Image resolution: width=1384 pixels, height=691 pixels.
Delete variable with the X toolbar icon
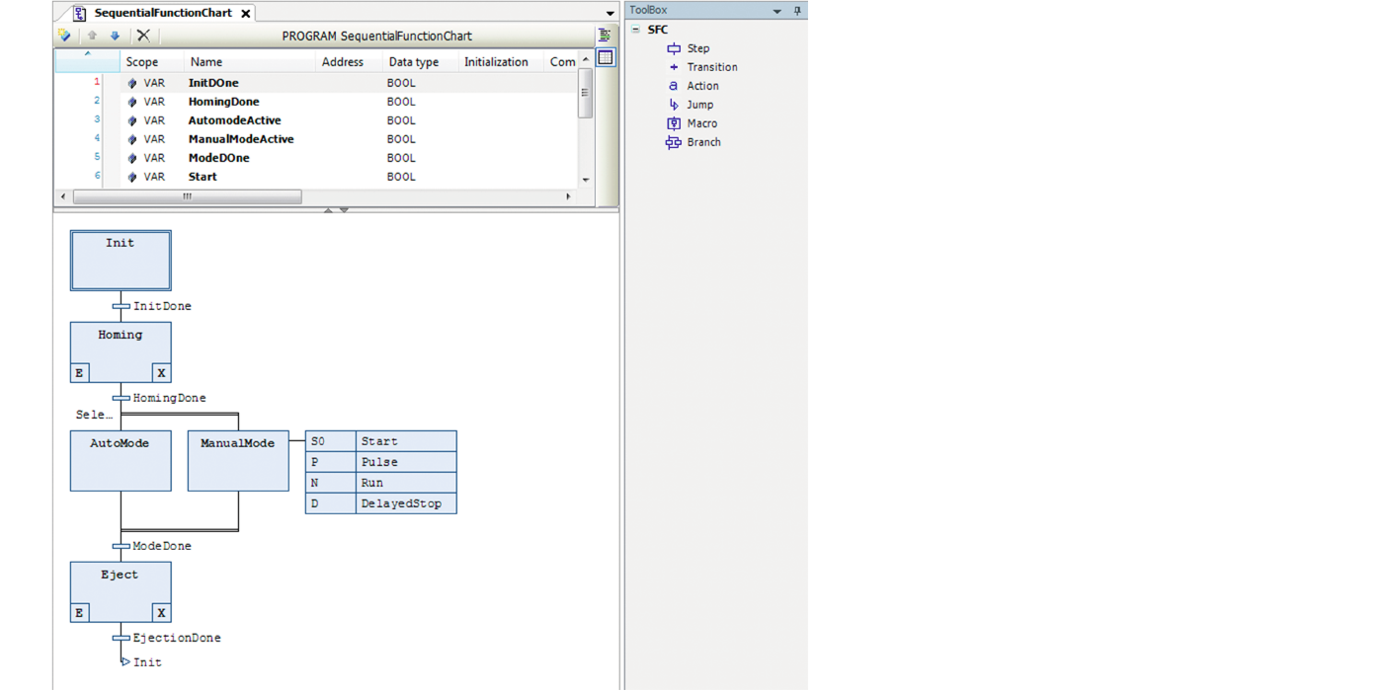click(143, 36)
